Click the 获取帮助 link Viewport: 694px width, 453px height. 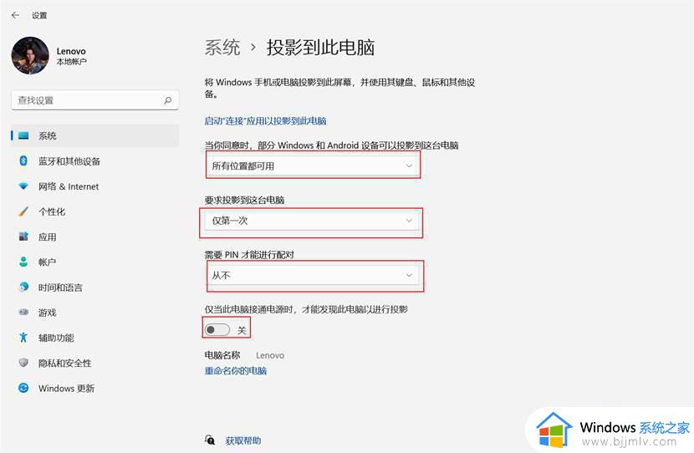pos(243,440)
